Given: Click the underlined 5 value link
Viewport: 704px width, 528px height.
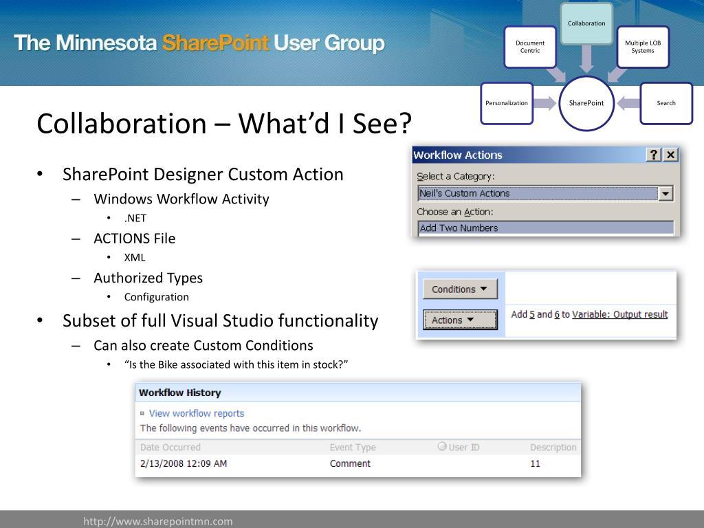Looking at the screenshot, I should click(532, 314).
